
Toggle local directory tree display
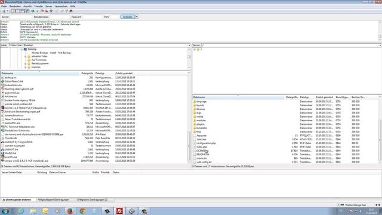point(18,11)
